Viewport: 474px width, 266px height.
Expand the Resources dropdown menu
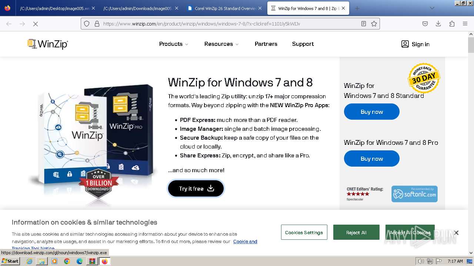[221, 44]
